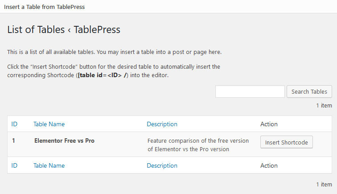This screenshot has height=194, width=337.
Task: Click 'List of Tables ‹ TablePress' heading
Action: coord(64,30)
